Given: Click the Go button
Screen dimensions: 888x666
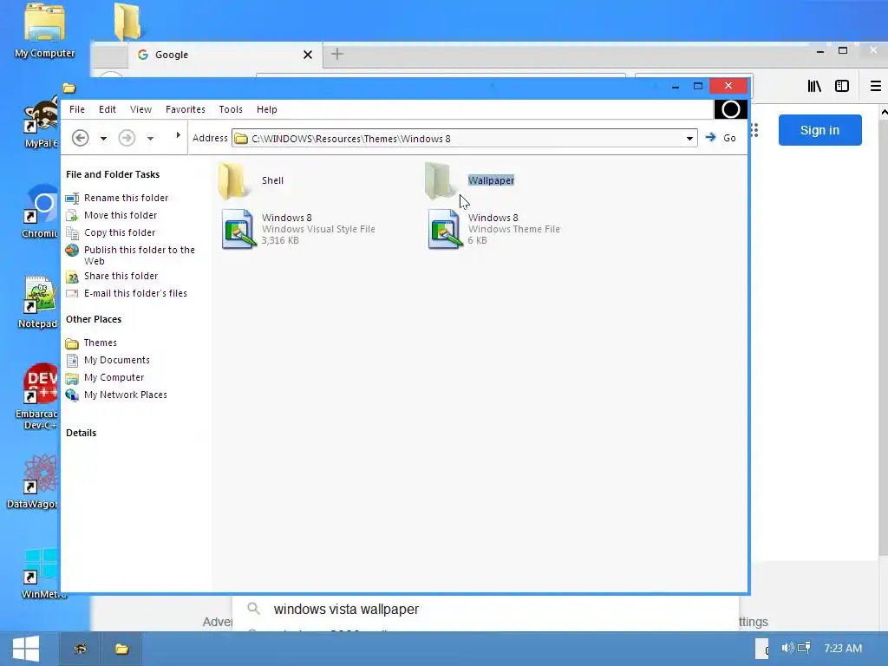Looking at the screenshot, I should coord(721,138).
